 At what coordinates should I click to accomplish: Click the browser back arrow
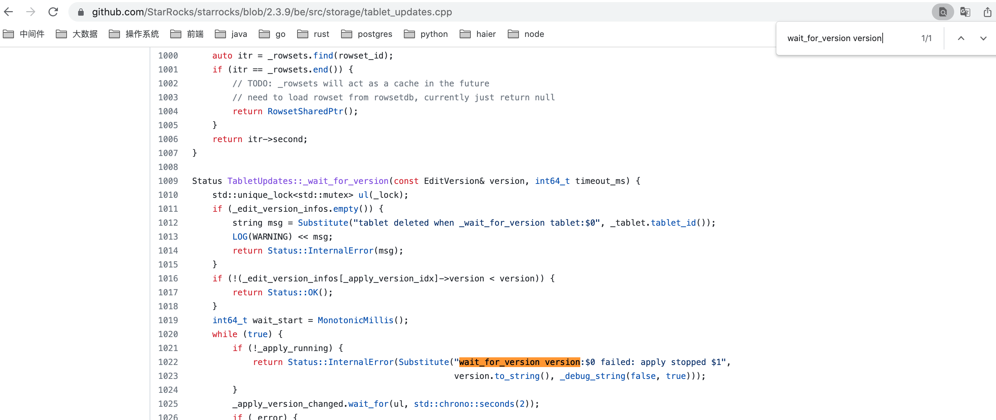click(8, 12)
